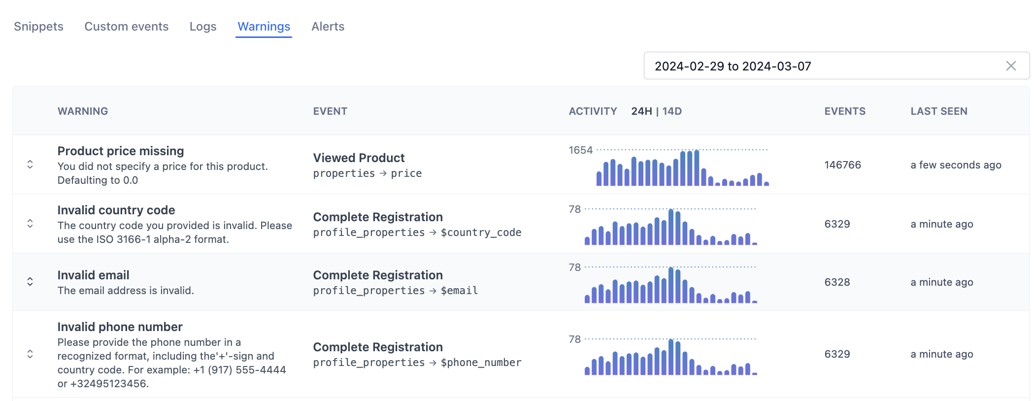
Task: Select the Warnings tab
Action: click(x=264, y=27)
